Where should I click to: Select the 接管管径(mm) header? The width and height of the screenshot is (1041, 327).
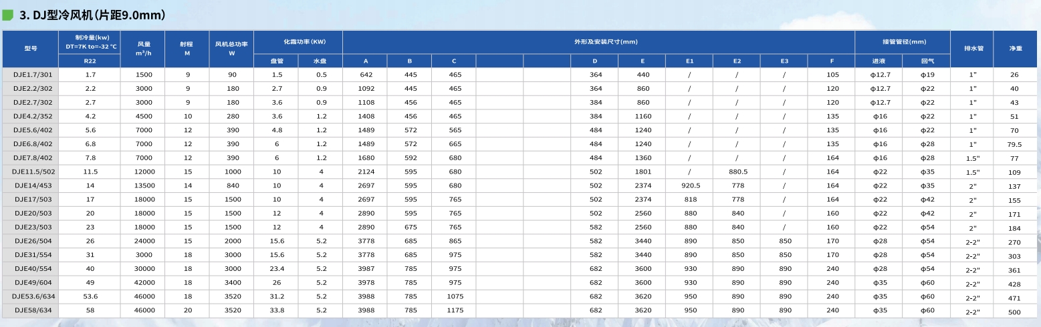(x=902, y=41)
